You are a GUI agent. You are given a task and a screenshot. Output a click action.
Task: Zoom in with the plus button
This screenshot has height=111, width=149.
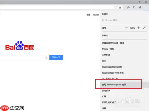(138, 28)
